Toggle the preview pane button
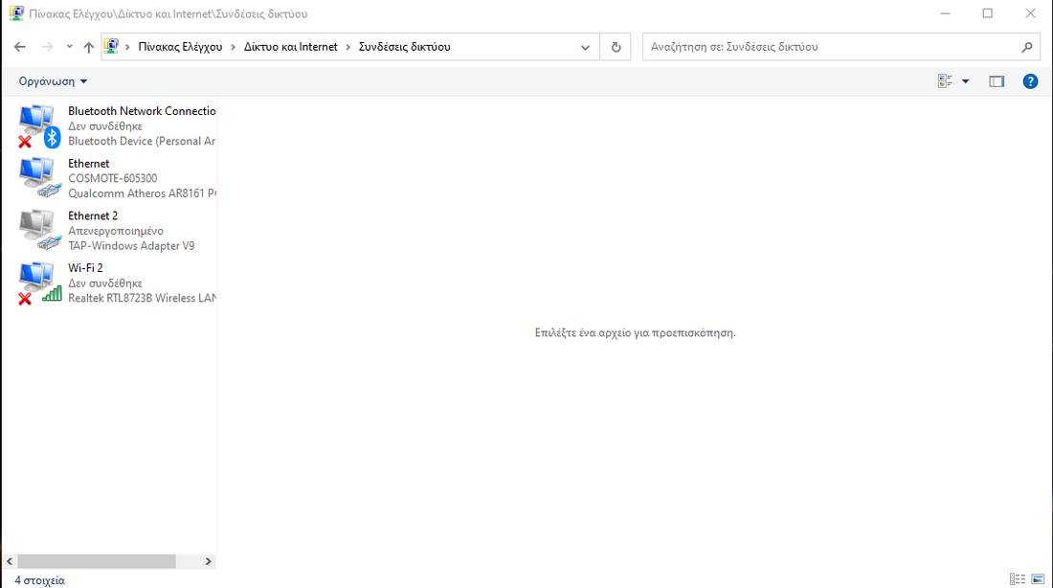This screenshot has height=588, width=1053. [x=997, y=81]
